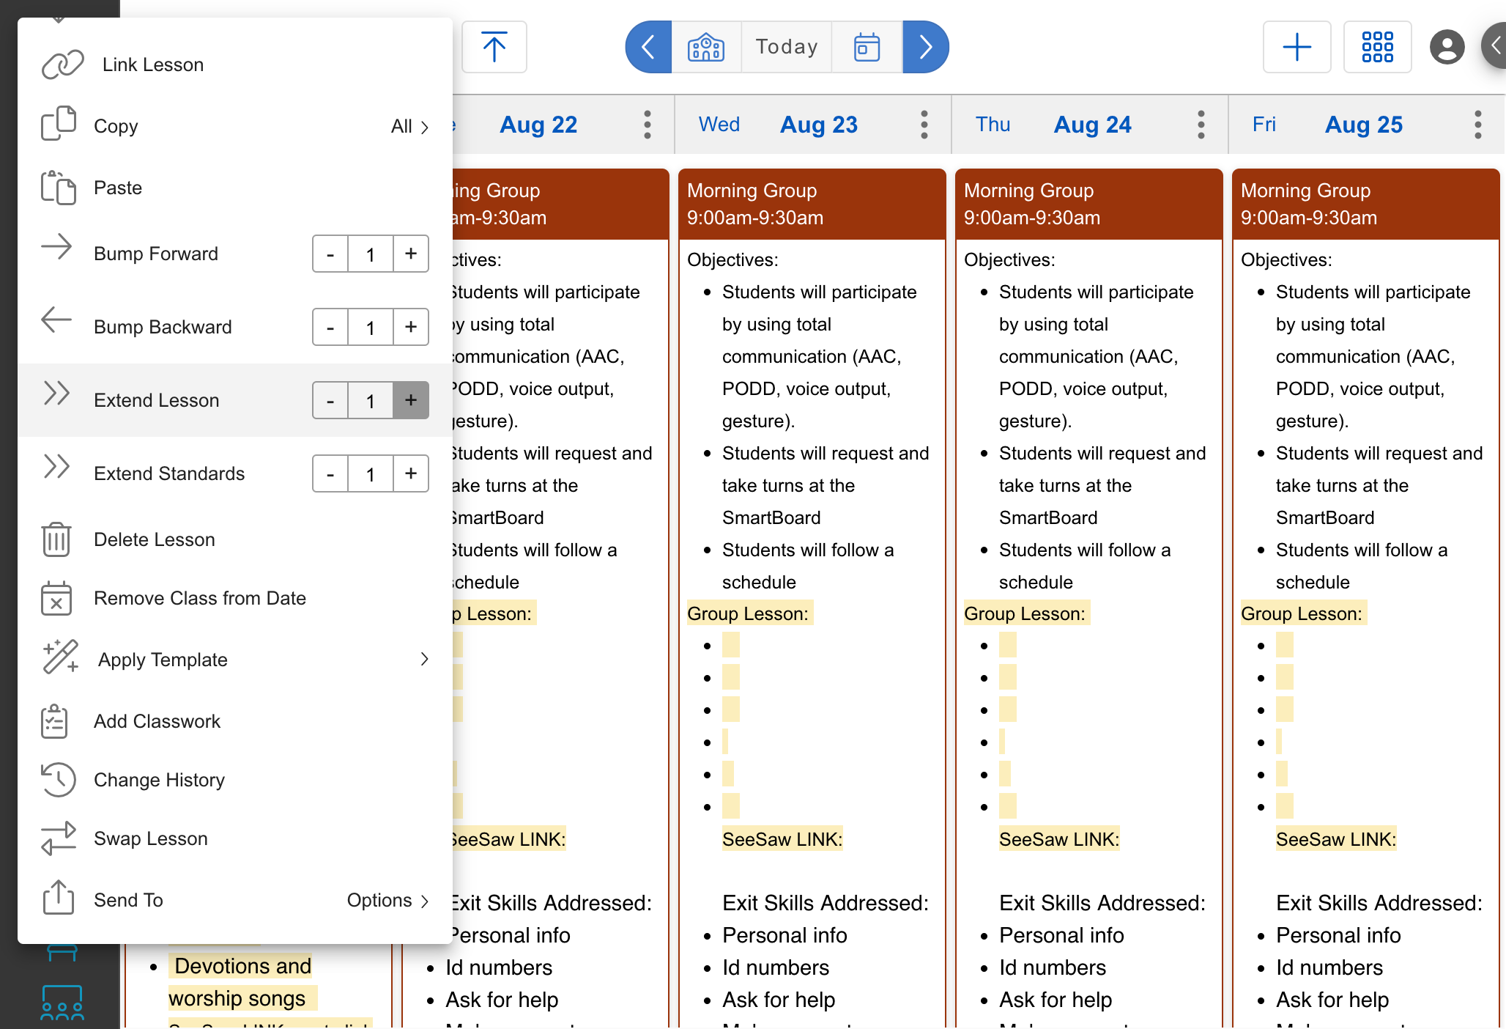Click the Paste clipboard icon

coord(58,188)
